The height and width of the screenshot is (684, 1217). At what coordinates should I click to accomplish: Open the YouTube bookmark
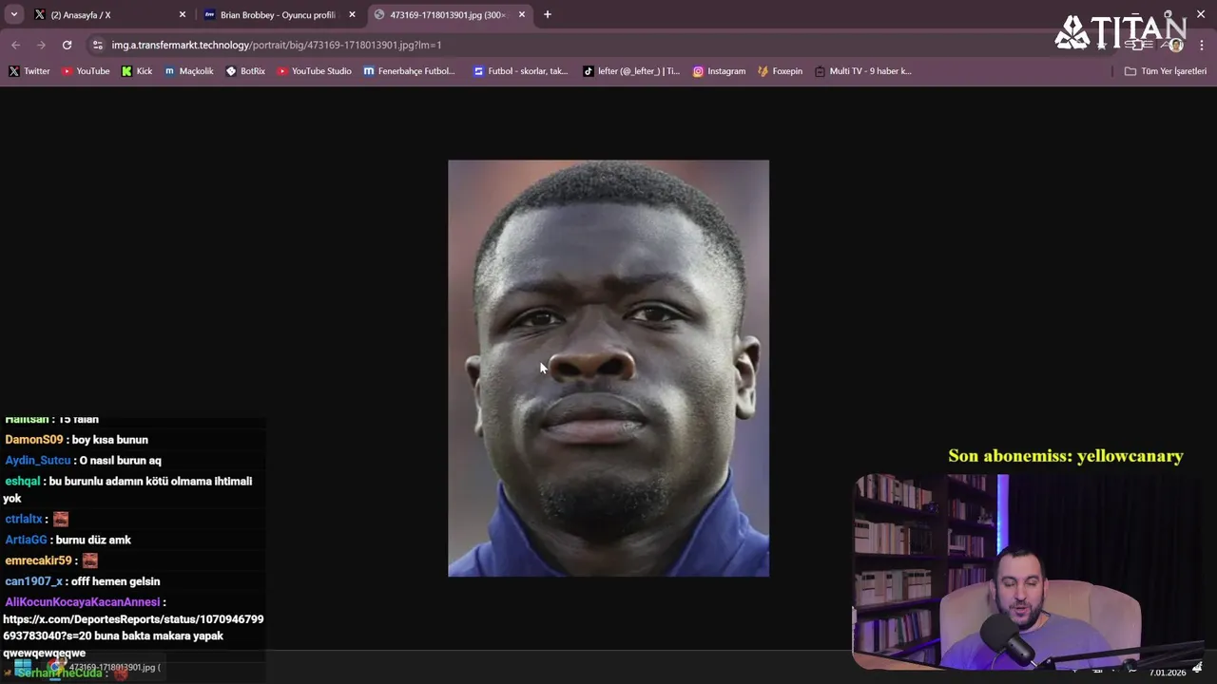(x=86, y=71)
